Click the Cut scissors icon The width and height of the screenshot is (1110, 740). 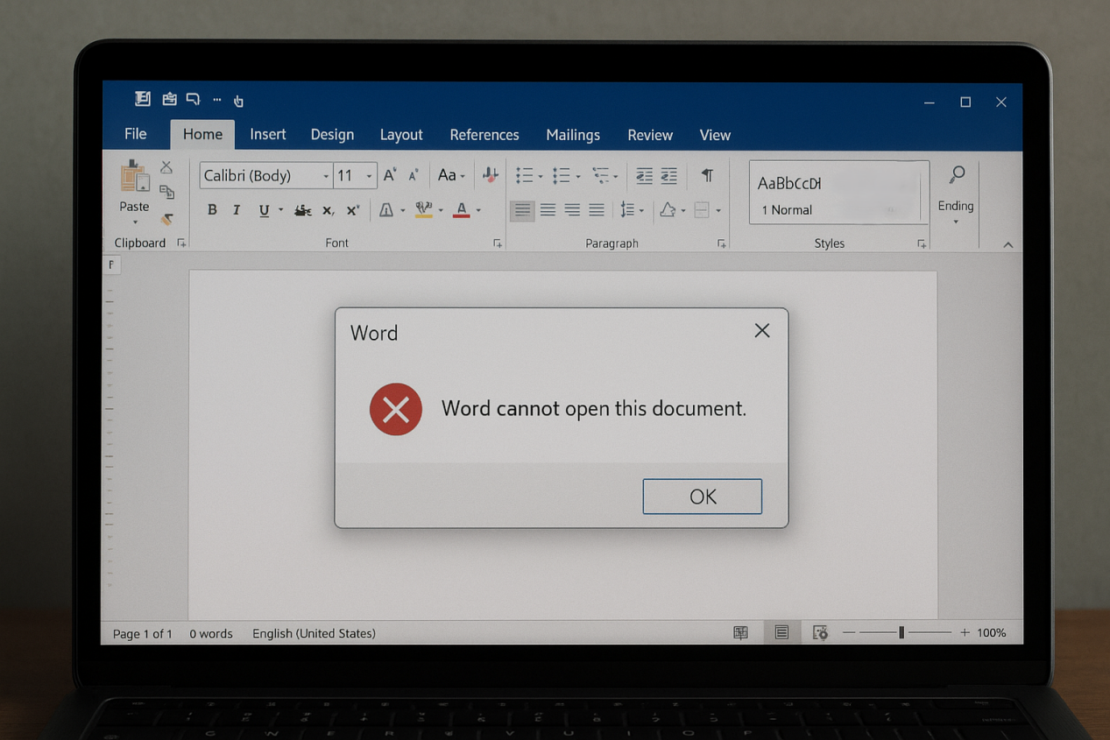pos(166,167)
